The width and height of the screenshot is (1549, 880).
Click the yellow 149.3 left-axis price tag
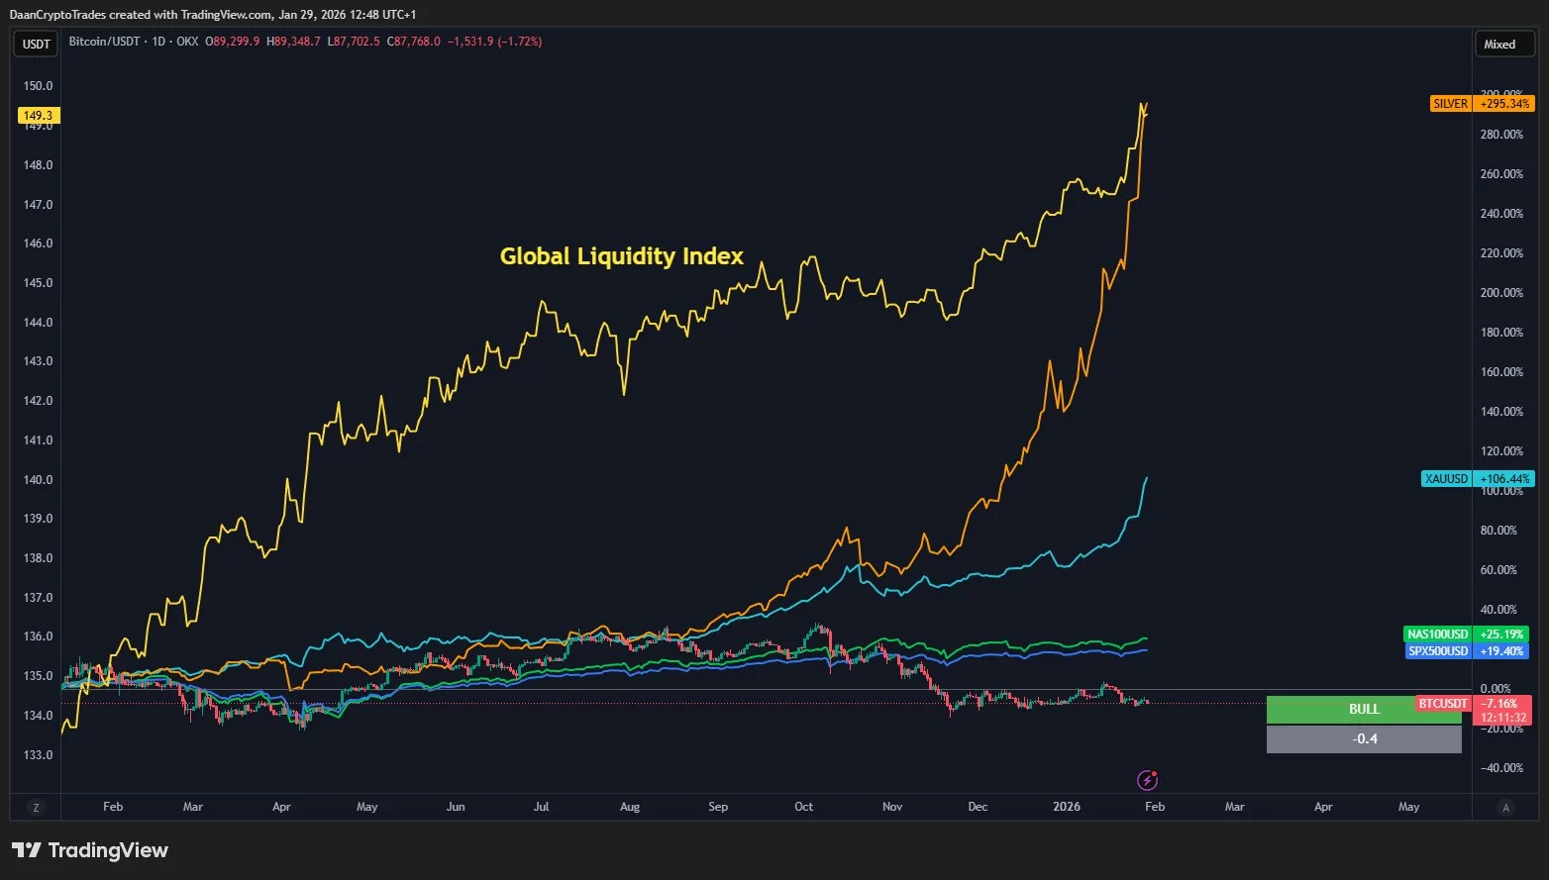coord(38,116)
